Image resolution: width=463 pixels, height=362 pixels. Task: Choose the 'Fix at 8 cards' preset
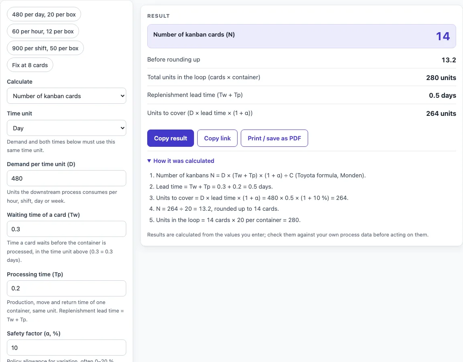point(30,65)
